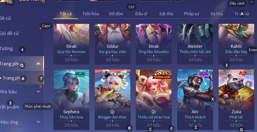Screen dimensions: 257x132
Task: Open Gói đề cử in sidebar
Action: [9, 33]
